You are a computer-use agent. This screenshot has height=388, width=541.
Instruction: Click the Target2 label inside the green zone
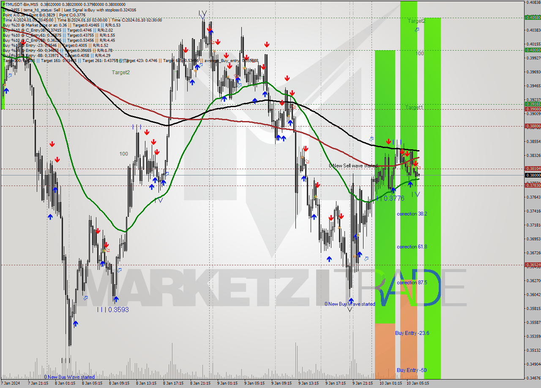coord(416,21)
